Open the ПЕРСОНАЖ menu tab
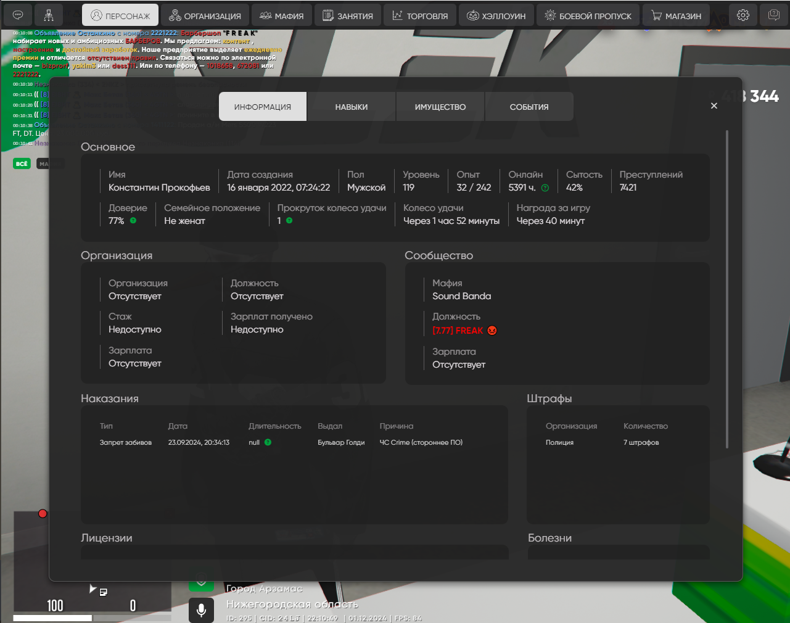 120,15
